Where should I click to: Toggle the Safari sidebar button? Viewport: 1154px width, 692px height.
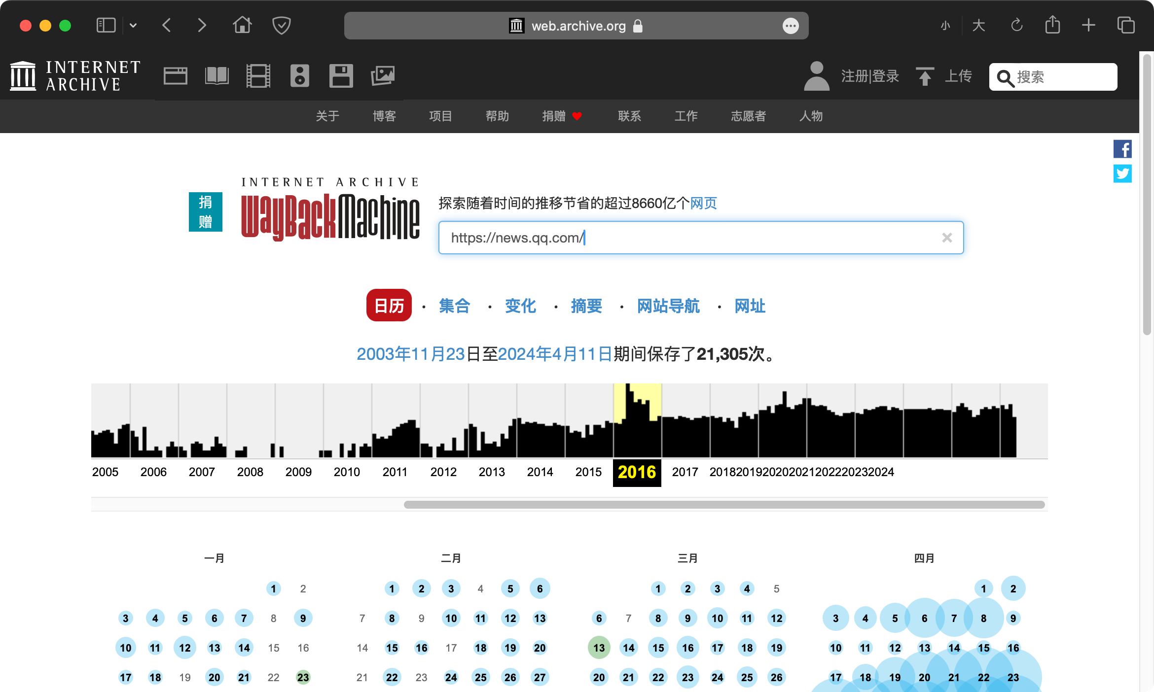pos(106,25)
